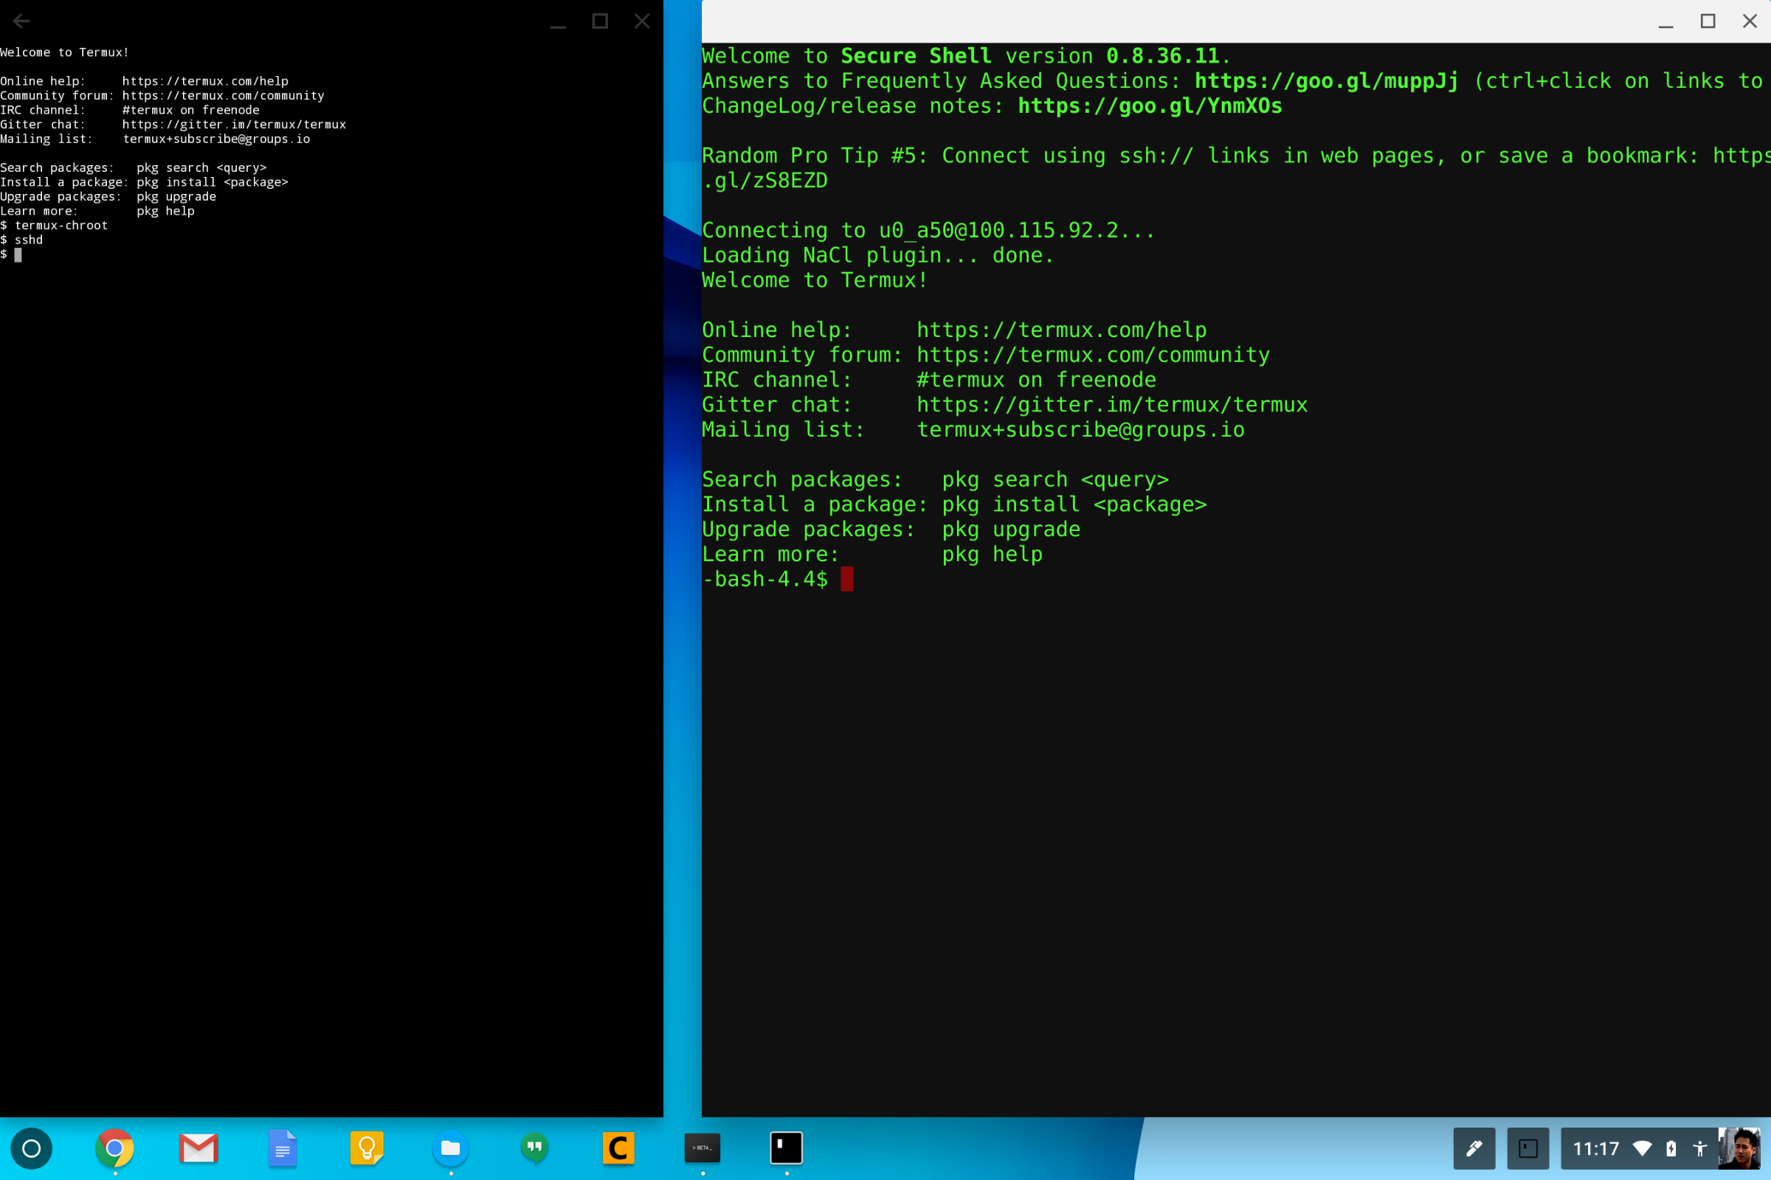Viewport: 1771px width, 1180px height.
Task: Click https://termux.com/community in Secure Shell
Action: [1093, 355]
